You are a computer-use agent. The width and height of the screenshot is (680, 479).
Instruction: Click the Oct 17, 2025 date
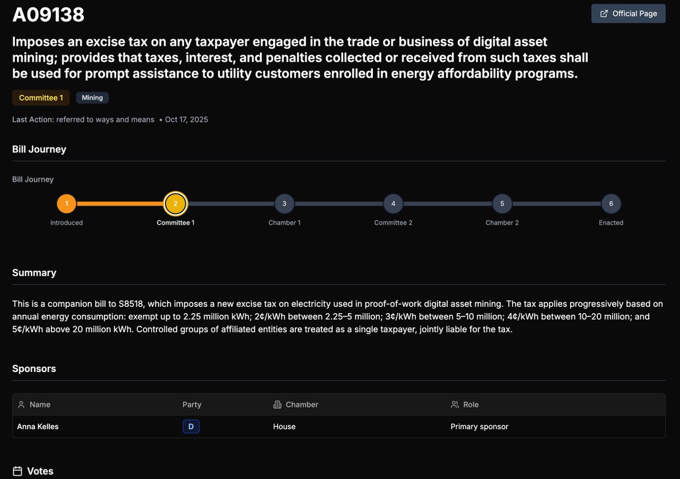(x=186, y=119)
